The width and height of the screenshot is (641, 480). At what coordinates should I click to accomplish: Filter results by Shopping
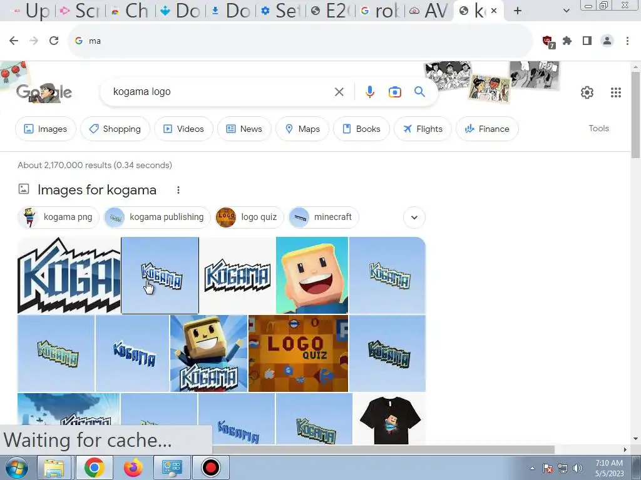point(115,129)
